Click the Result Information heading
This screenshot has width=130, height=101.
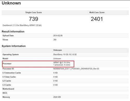tap(13, 32)
